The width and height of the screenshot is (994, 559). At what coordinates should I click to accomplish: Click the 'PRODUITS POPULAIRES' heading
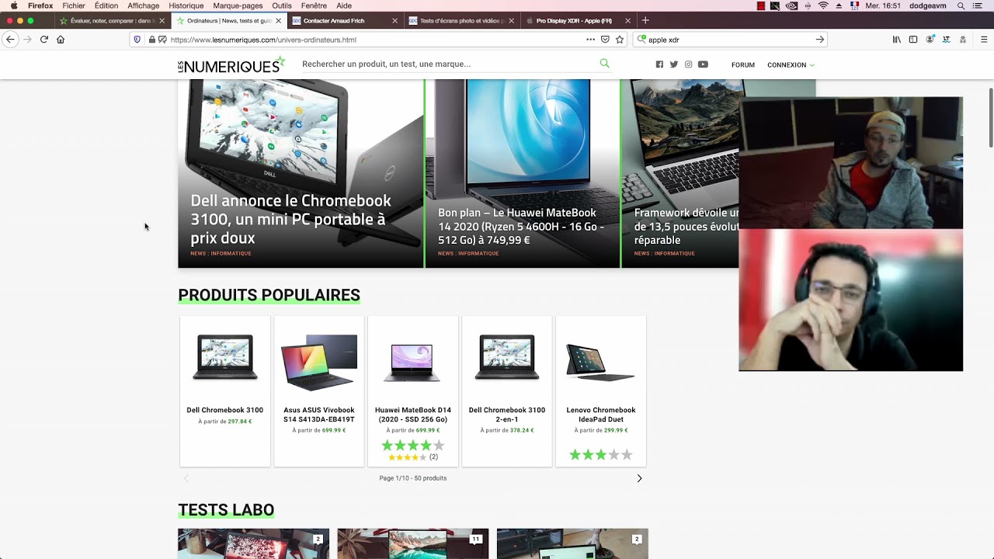coord(269,295)
